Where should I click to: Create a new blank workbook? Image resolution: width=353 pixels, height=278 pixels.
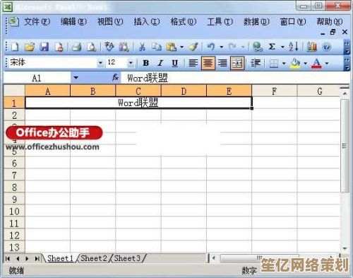coord(15,47)
